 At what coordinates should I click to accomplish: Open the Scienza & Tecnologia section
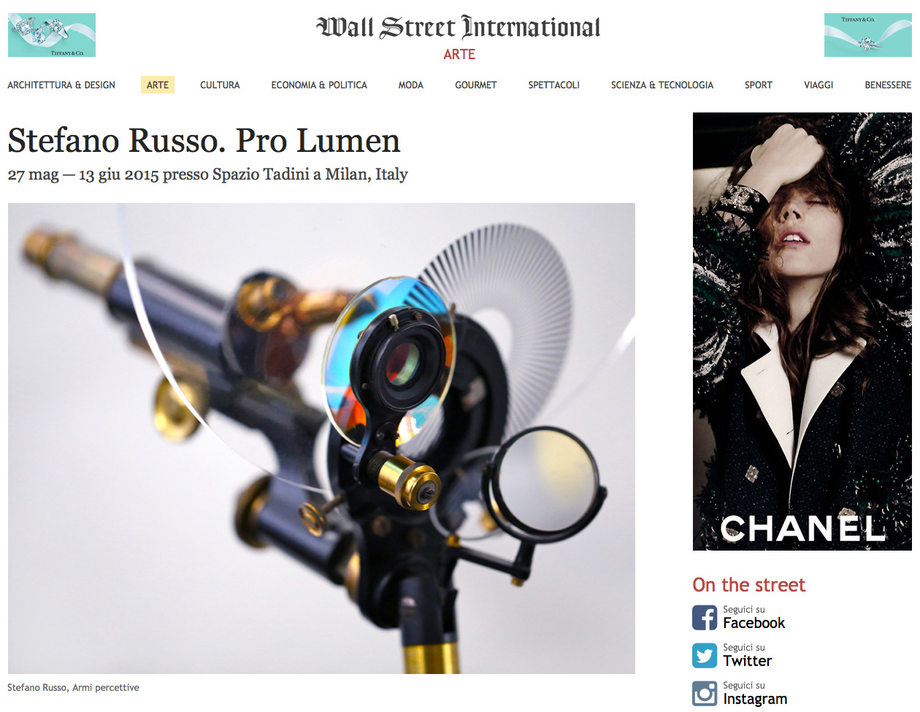click(x=662, y=85)
